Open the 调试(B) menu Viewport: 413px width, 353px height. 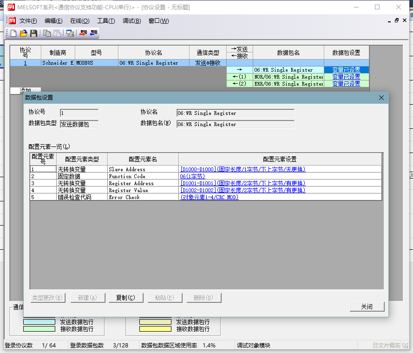[131, 21]
